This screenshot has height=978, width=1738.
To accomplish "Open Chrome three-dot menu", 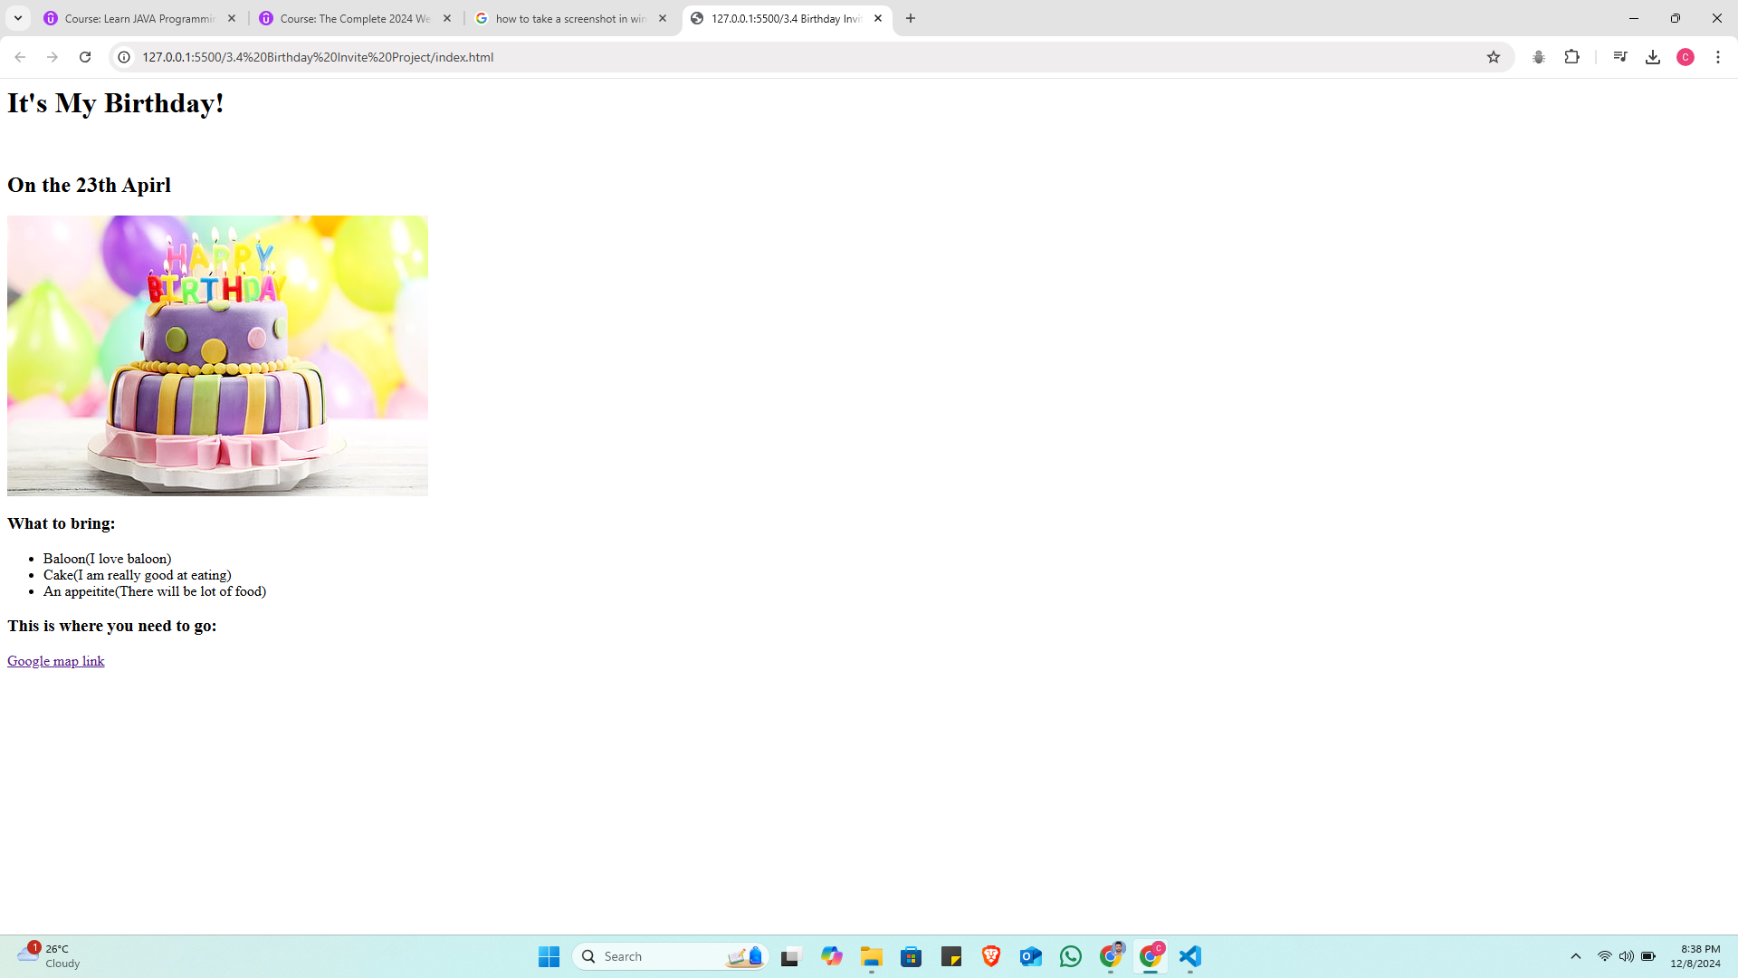I will [1718, 57].
